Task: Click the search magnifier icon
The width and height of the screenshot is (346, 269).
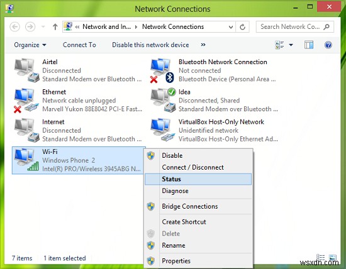Action: pyautogui.click(x=326, y=27)
